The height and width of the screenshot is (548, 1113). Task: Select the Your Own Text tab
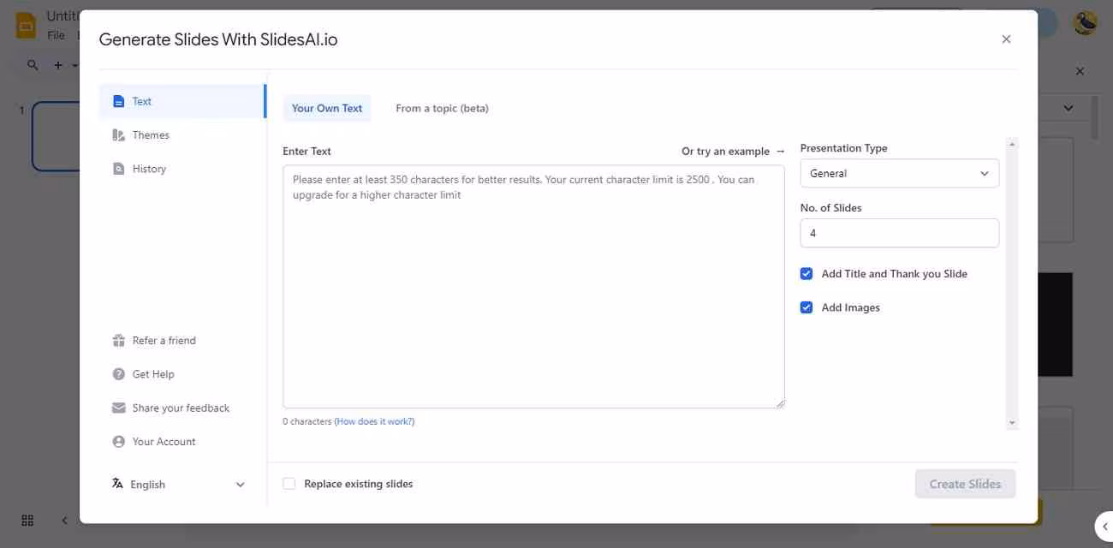(327, 108)
